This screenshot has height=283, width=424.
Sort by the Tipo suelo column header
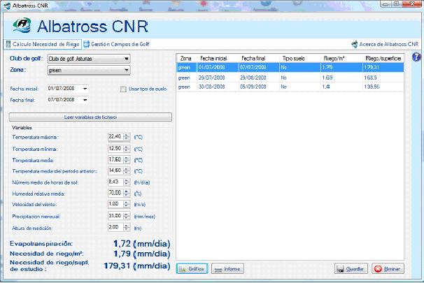click(x=300, y=58)
